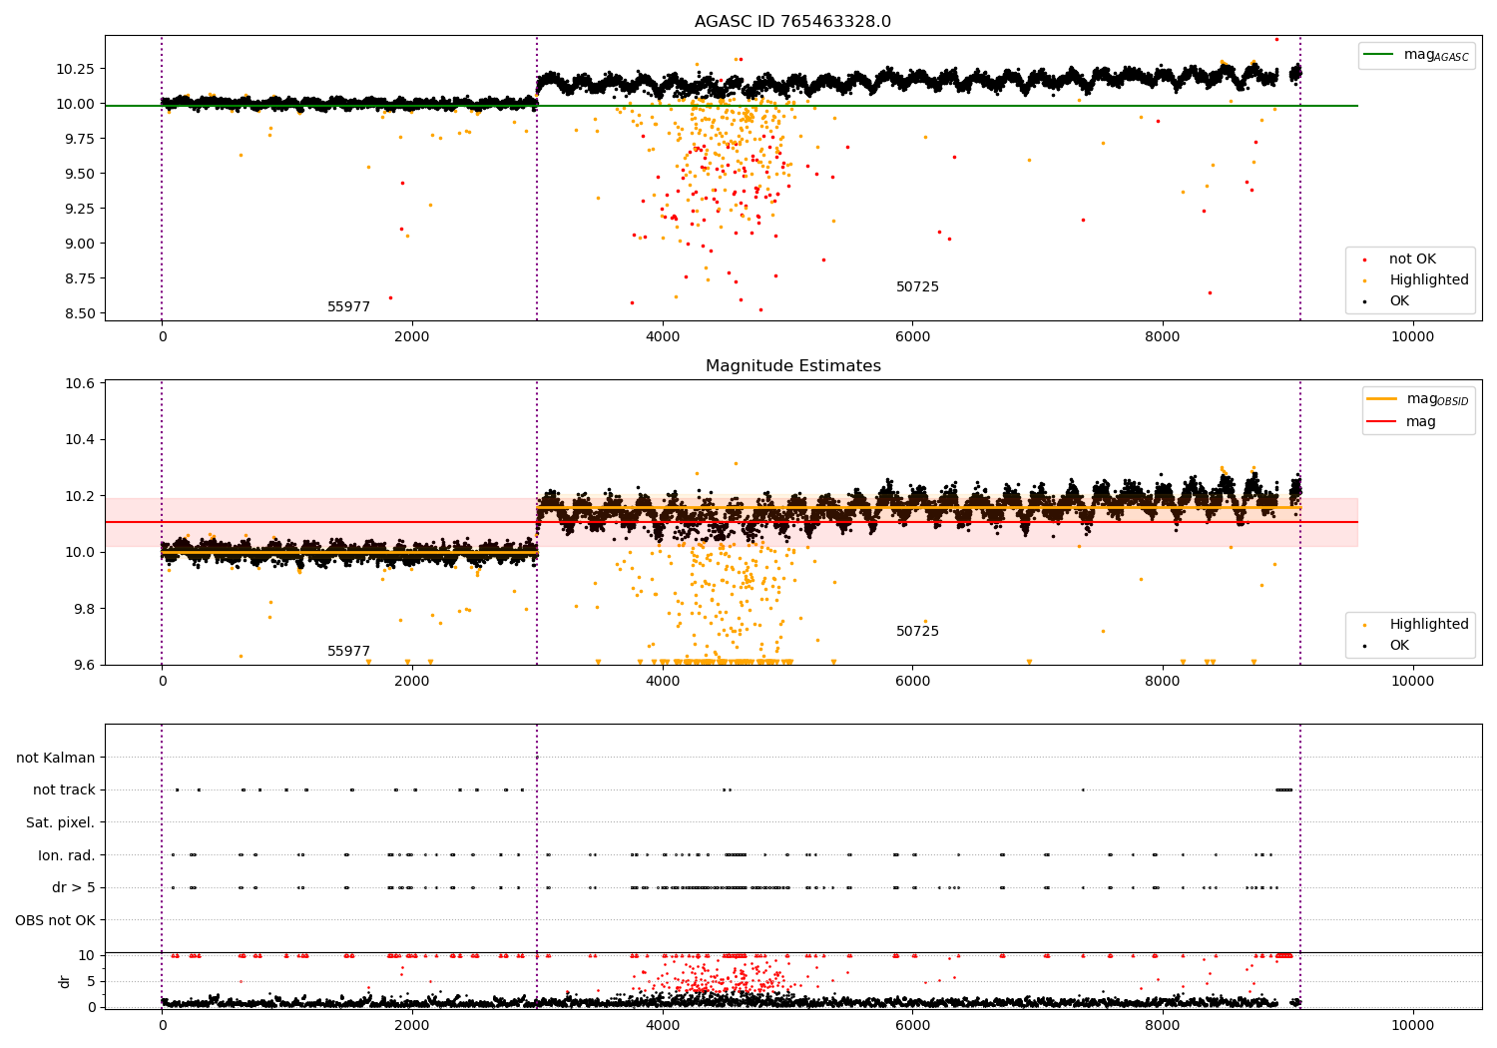This screenshot has height=1048, width=1497.
Task: Click the "Sat. pixel." row label
Action: tap(61, 822)
